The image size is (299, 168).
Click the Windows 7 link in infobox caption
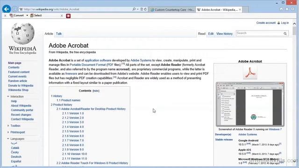point(275,129)
